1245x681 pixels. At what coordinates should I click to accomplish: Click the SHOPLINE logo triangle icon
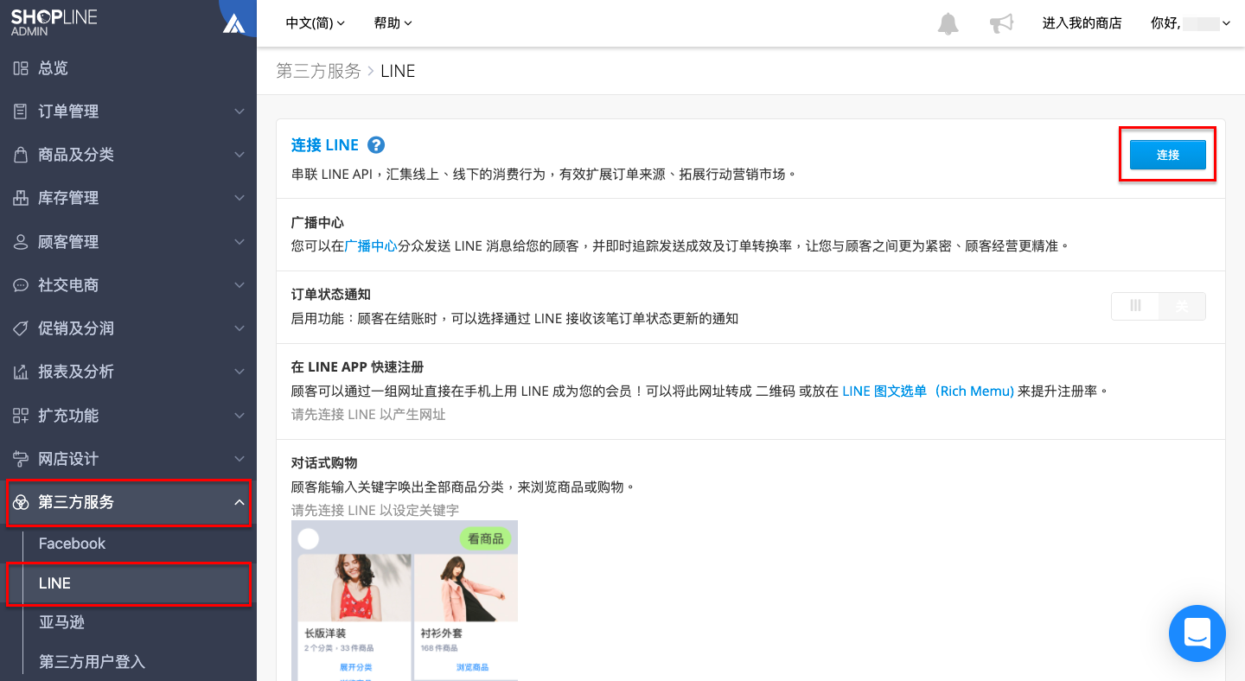pos(233,23)
